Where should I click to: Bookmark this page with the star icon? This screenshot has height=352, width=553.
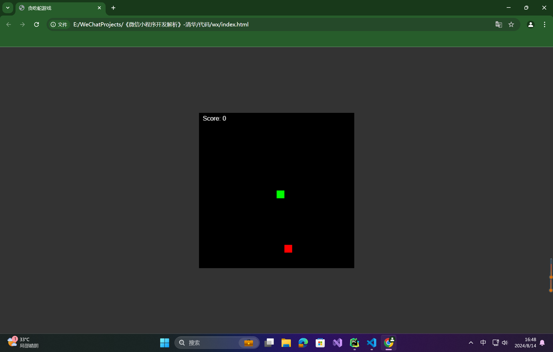coord(511,24)
